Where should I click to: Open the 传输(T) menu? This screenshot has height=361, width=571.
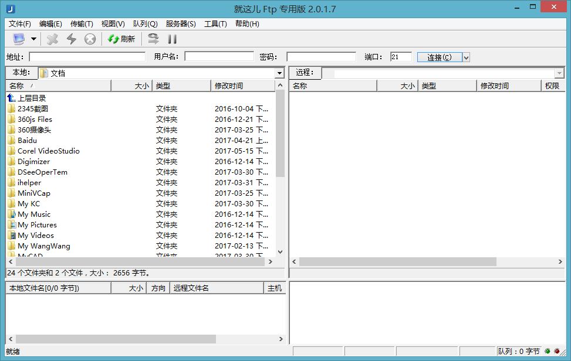click(82, 24)
